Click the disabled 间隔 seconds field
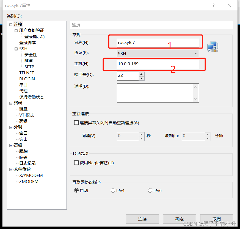The width and height of the screenshot is (240, 229). pos(128,136)
